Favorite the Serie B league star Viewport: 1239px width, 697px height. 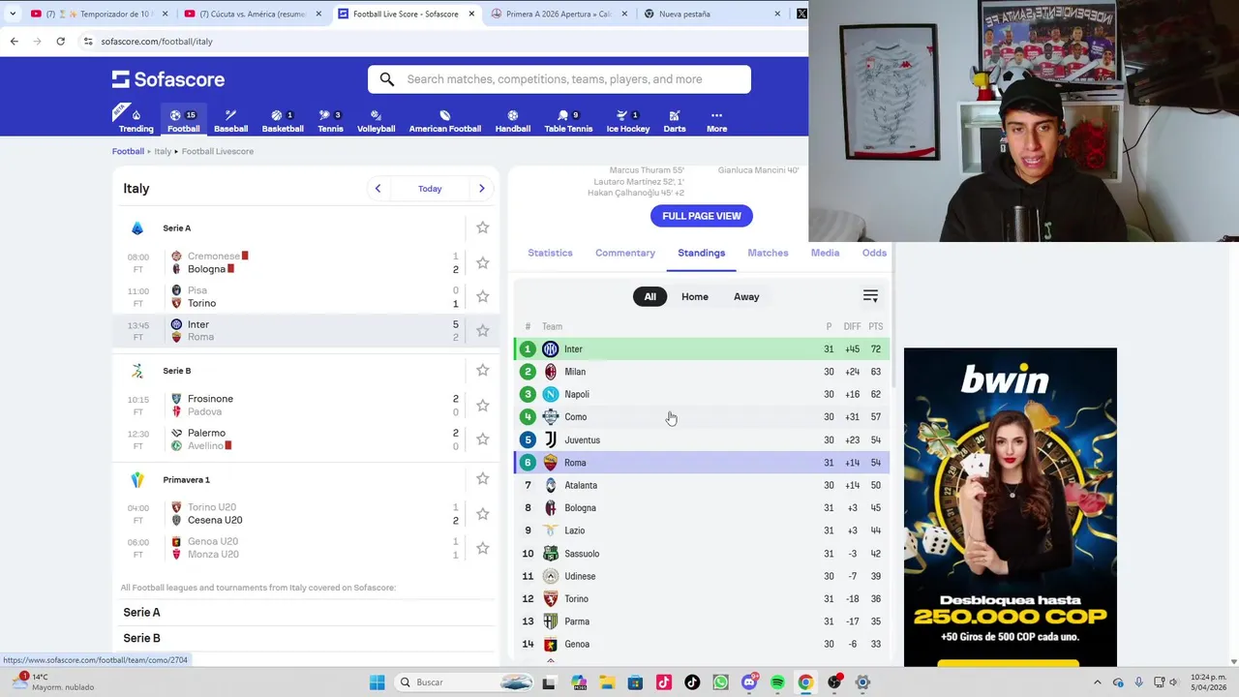482,370
